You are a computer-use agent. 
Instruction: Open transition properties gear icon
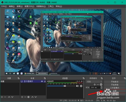point(101,85)
